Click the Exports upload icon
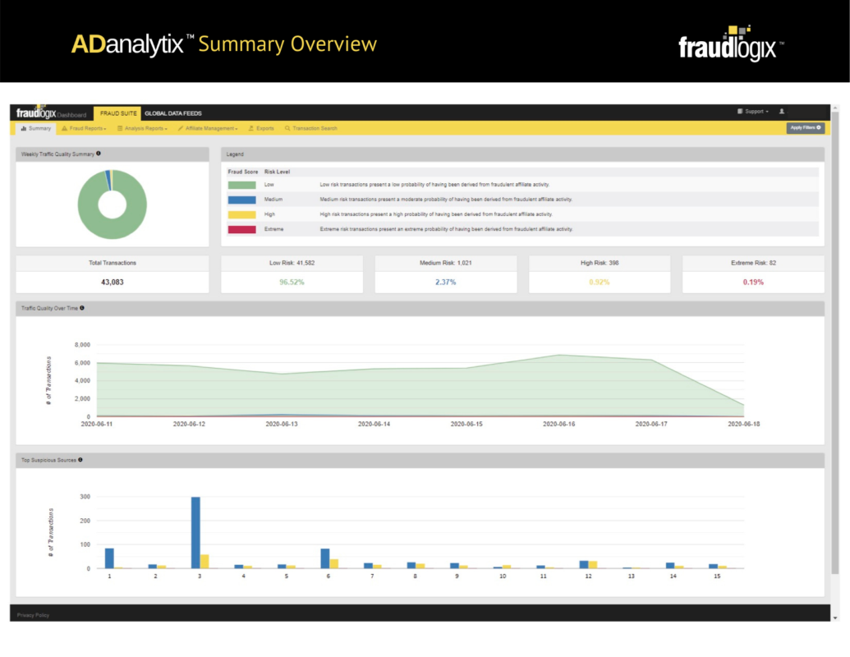This screenshot has height=657, width=850. (251, 128)
